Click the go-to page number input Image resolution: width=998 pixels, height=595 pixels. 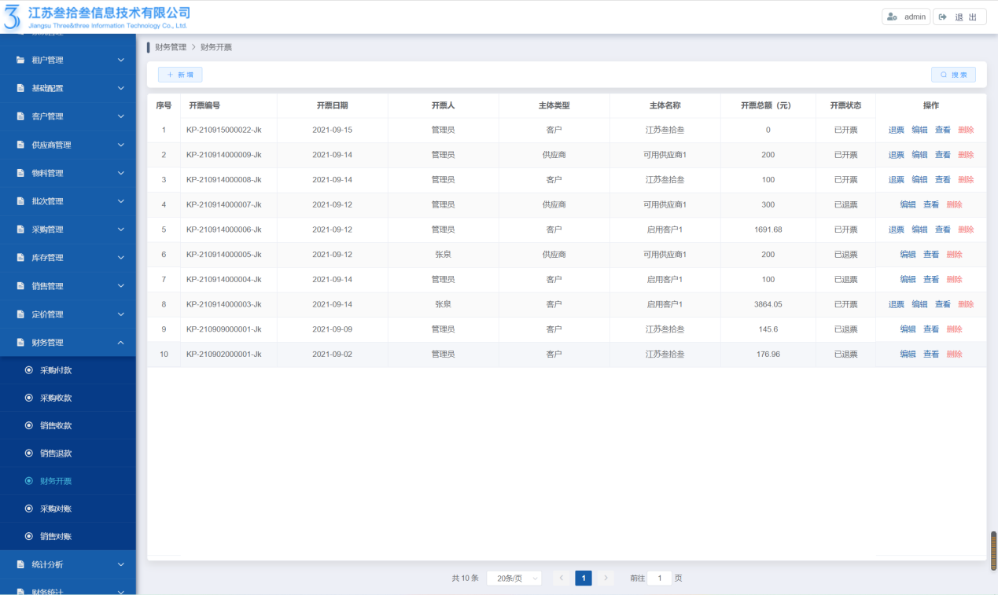pyautogui.click(x=659, y=578)
